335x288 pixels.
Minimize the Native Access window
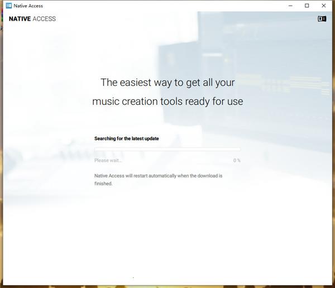click(x=290, y=6)
